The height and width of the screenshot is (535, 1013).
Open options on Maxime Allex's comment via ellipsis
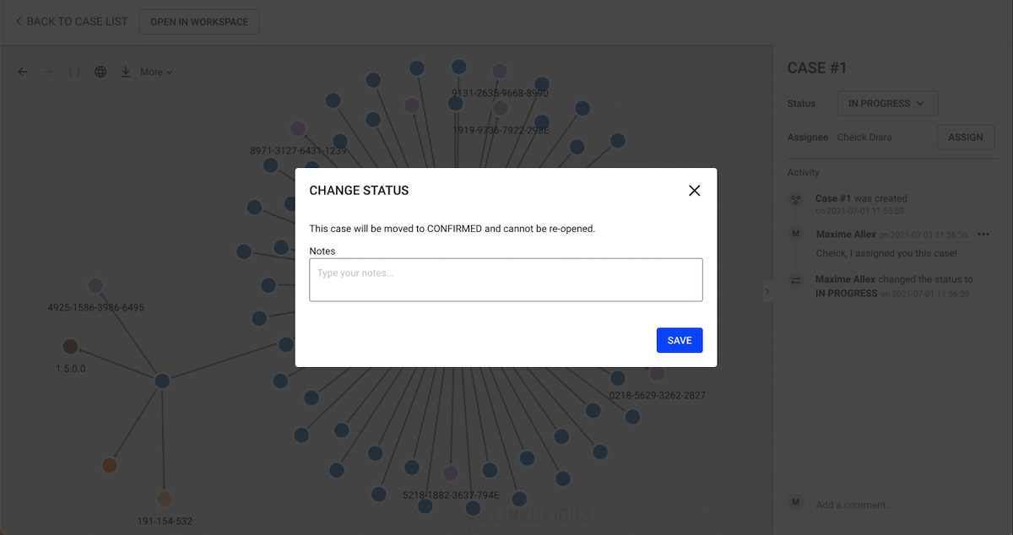pos(983,234)
